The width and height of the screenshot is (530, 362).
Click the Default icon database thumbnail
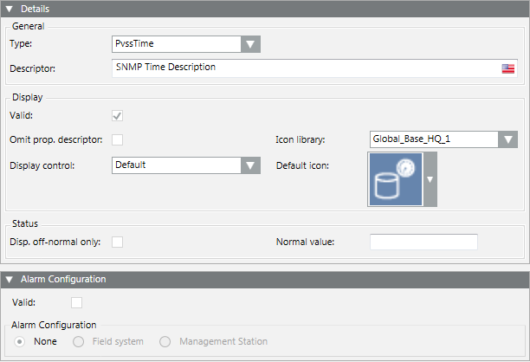click(x=397, y=179)
